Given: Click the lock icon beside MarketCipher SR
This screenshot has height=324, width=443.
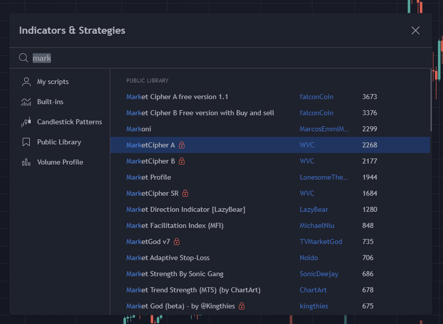Looking at the screenshot, I should click(186, 194).
